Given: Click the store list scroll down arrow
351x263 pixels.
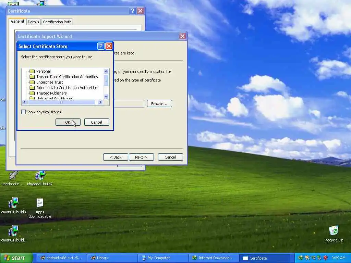Looking at the screenshot, I should (x=106, y=97).
